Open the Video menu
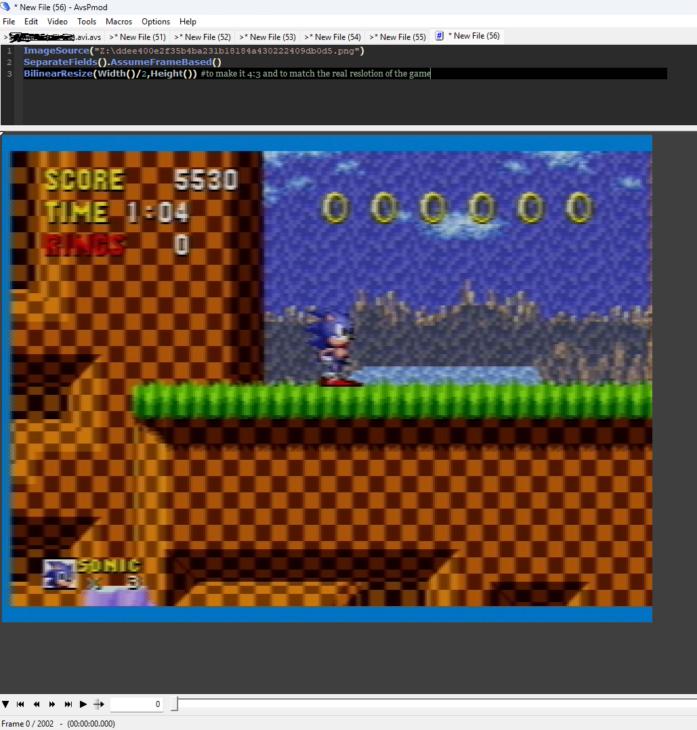This screenshot has width=697, height=730. tap(58, 22)
